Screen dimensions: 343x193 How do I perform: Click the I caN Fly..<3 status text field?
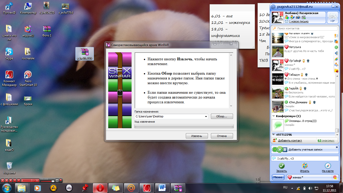pos(305,159)
